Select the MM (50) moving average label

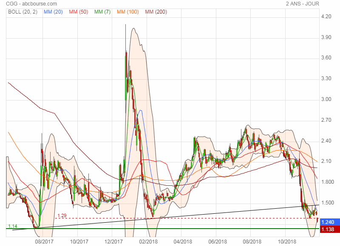tap(79, 12)
